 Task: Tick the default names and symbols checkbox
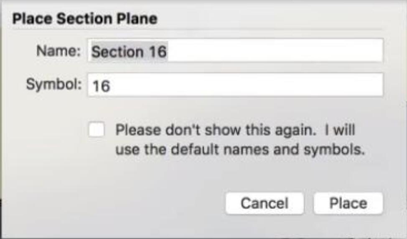[97, 129]
